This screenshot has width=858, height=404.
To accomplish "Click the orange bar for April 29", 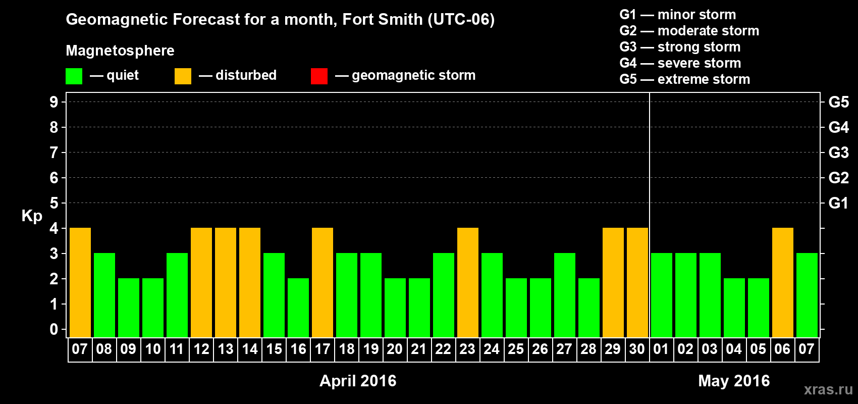I will (613, 283).
